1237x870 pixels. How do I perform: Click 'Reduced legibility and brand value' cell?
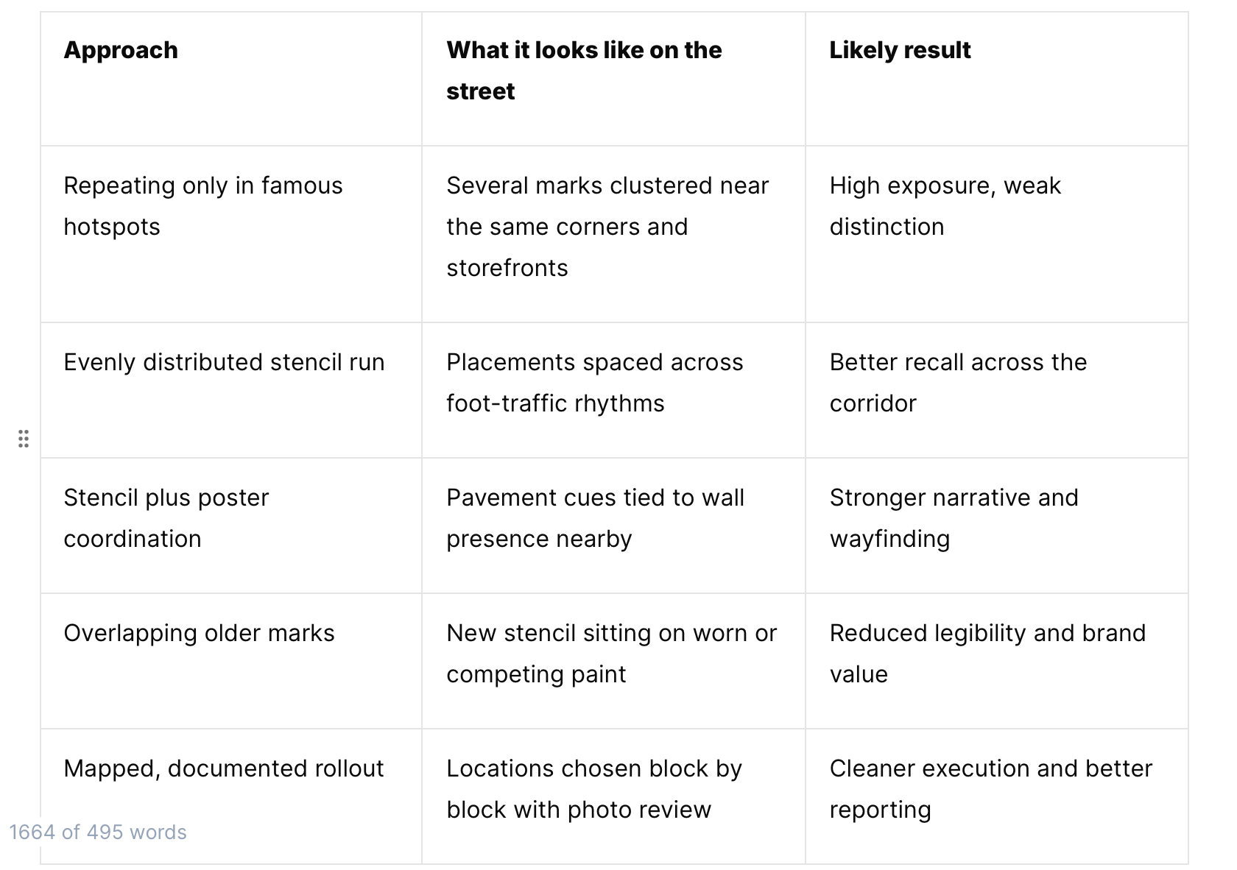click(x=997, y=661)
